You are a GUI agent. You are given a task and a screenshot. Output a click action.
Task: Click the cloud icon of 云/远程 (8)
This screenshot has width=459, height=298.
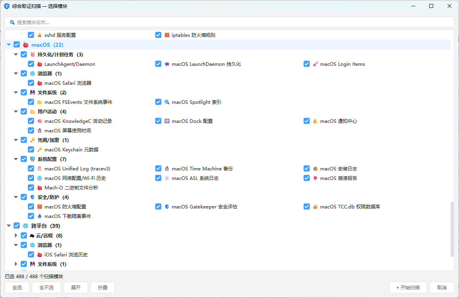(32, 235)
